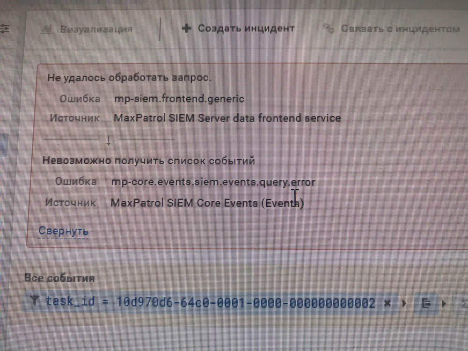Click the mp-siem.frontend.generic error code

[179, 99]
